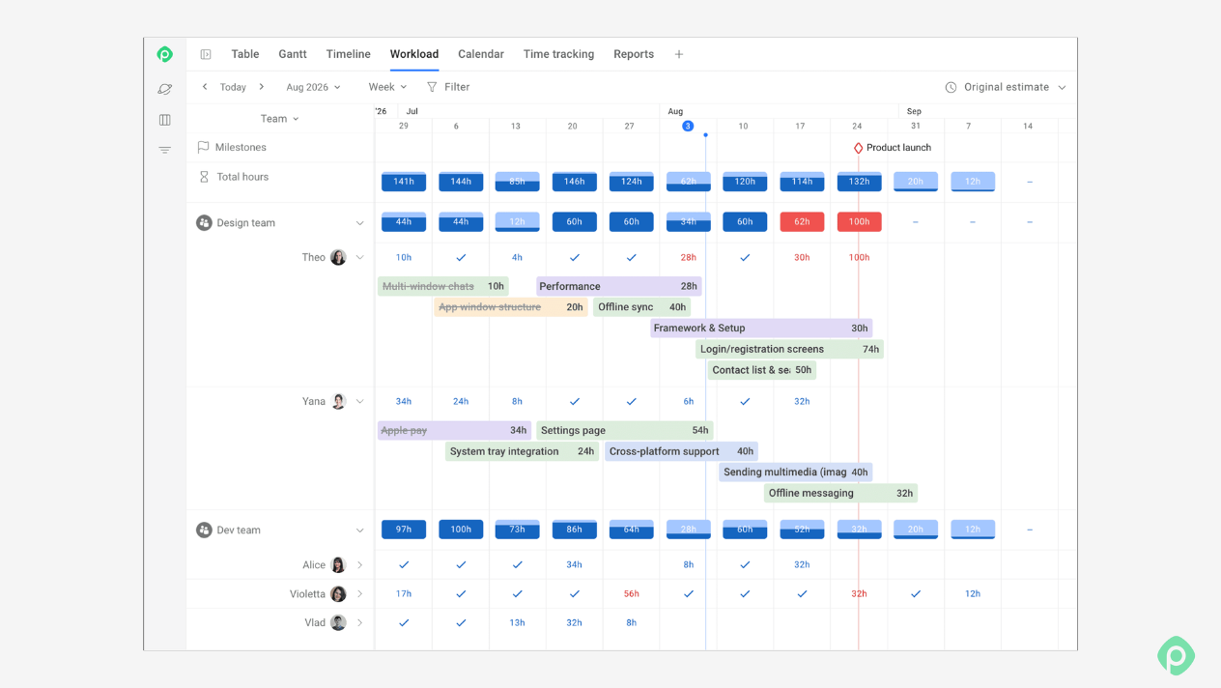
Task: Collapse Theo's task list
Action: [x=359, y=257]
